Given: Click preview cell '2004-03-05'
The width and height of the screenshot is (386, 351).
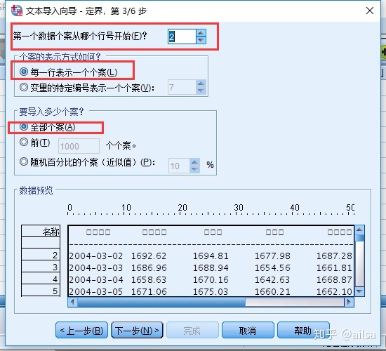Looking at the screenshot, I should (x=95, y=291).
